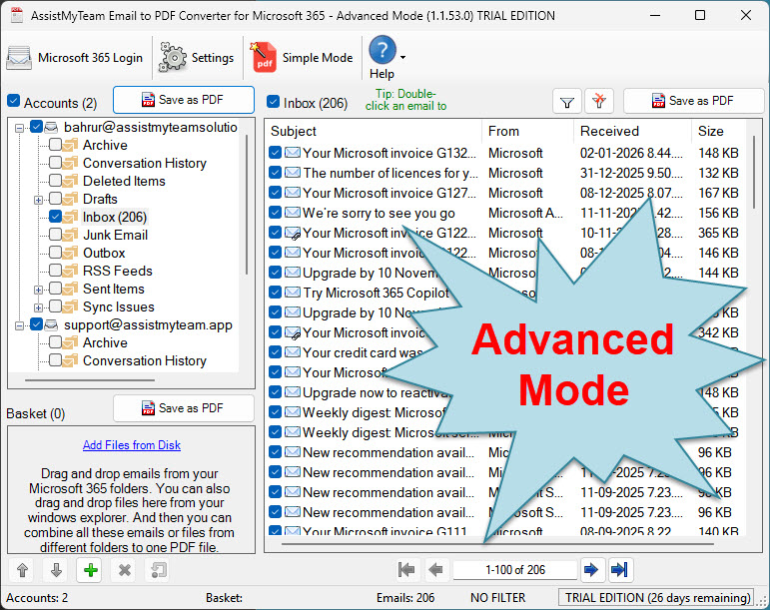Click Save as PDF above accounts tree
Viewport: 770px width, 610px height.
click(x=183, y=100)
